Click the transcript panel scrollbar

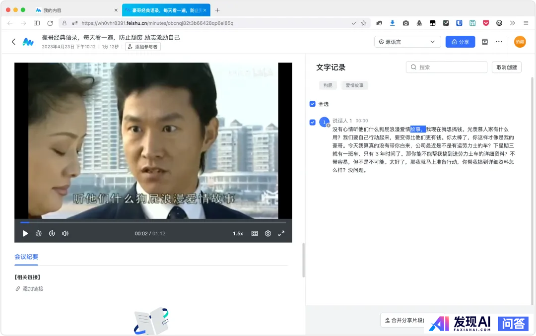[532, 191]
